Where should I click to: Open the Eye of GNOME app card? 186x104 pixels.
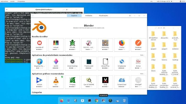tap(89, 82)
